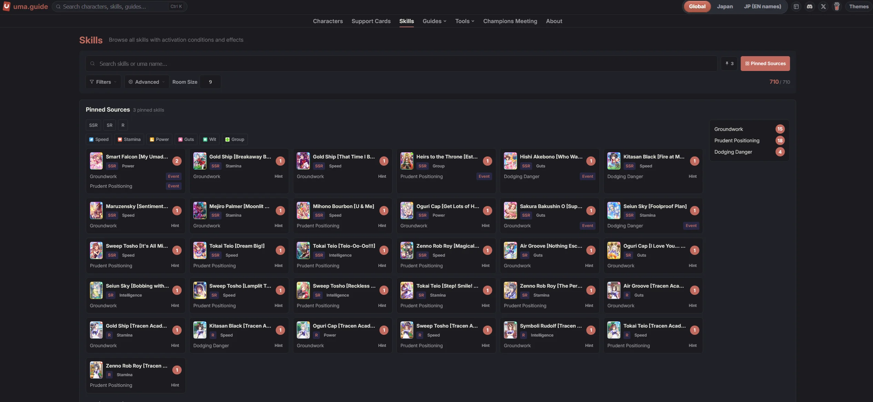Switch server to JP (EN names)
This screenshot has height=402, width=873.
tap(762, 7)
